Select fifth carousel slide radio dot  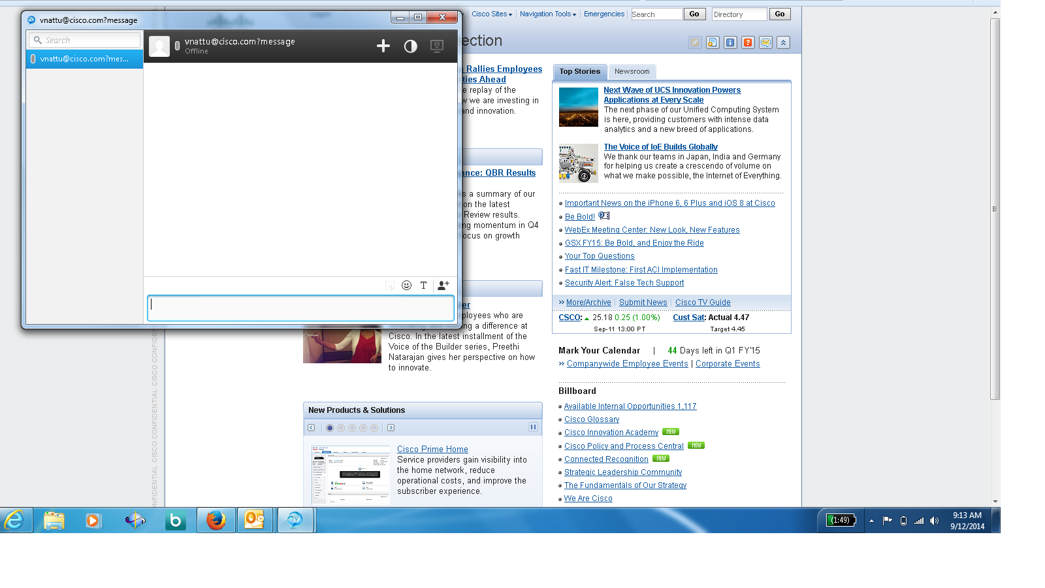[374, 428]
